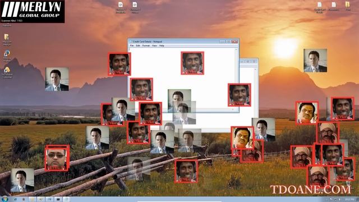This screenshot has height=202, width=359.
Task: Click the scroll-up arrow in the Notepad window
Action: coord(236,49)
